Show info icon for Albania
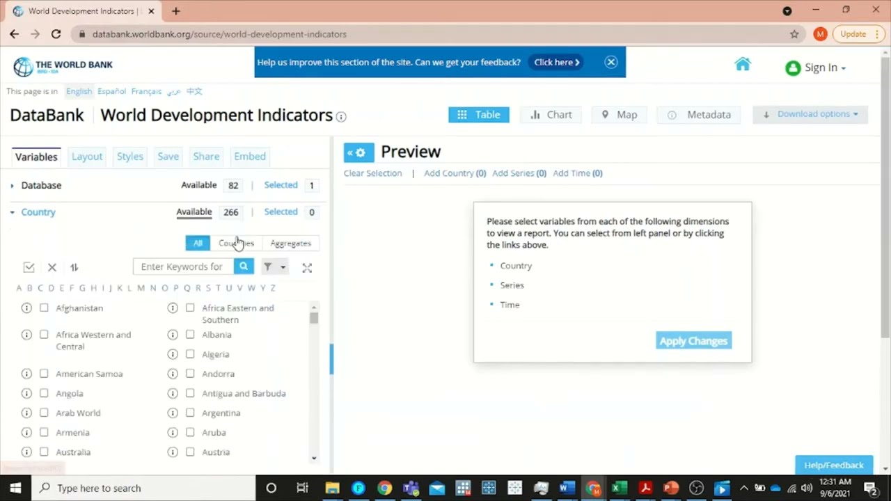Screen dimensions: 891x501 [x=173, y=335]
